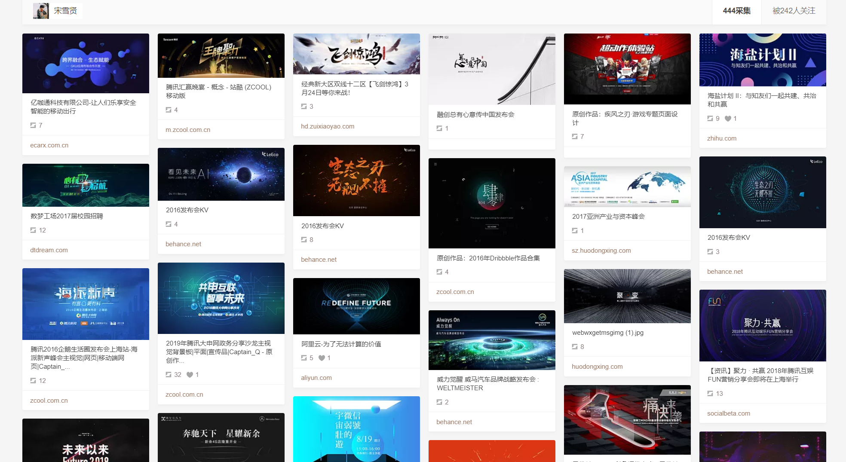Click title 阿里云-为了无法计算的价值
The width and height of the screenshot is (846, 462).
(x=341, y=344)
